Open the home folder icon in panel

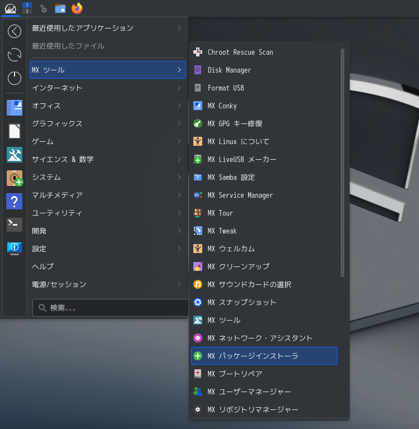point(60,8)
